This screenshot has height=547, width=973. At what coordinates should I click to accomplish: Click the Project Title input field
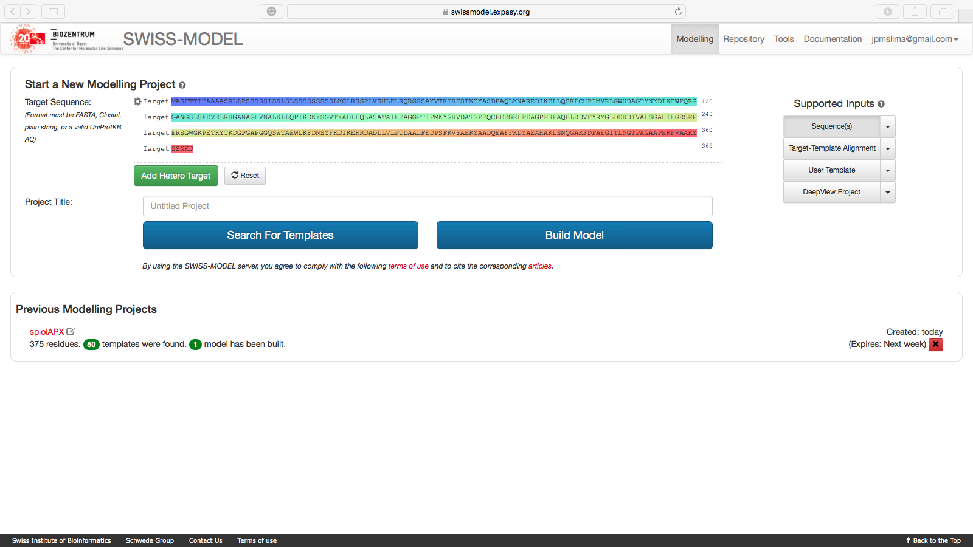point(428,206)
